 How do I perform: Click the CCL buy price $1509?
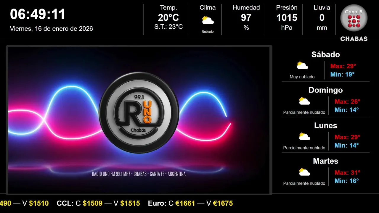pyautogui.click(x=93, y=203)
